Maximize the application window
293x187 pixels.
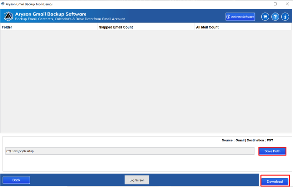point(275,4)
